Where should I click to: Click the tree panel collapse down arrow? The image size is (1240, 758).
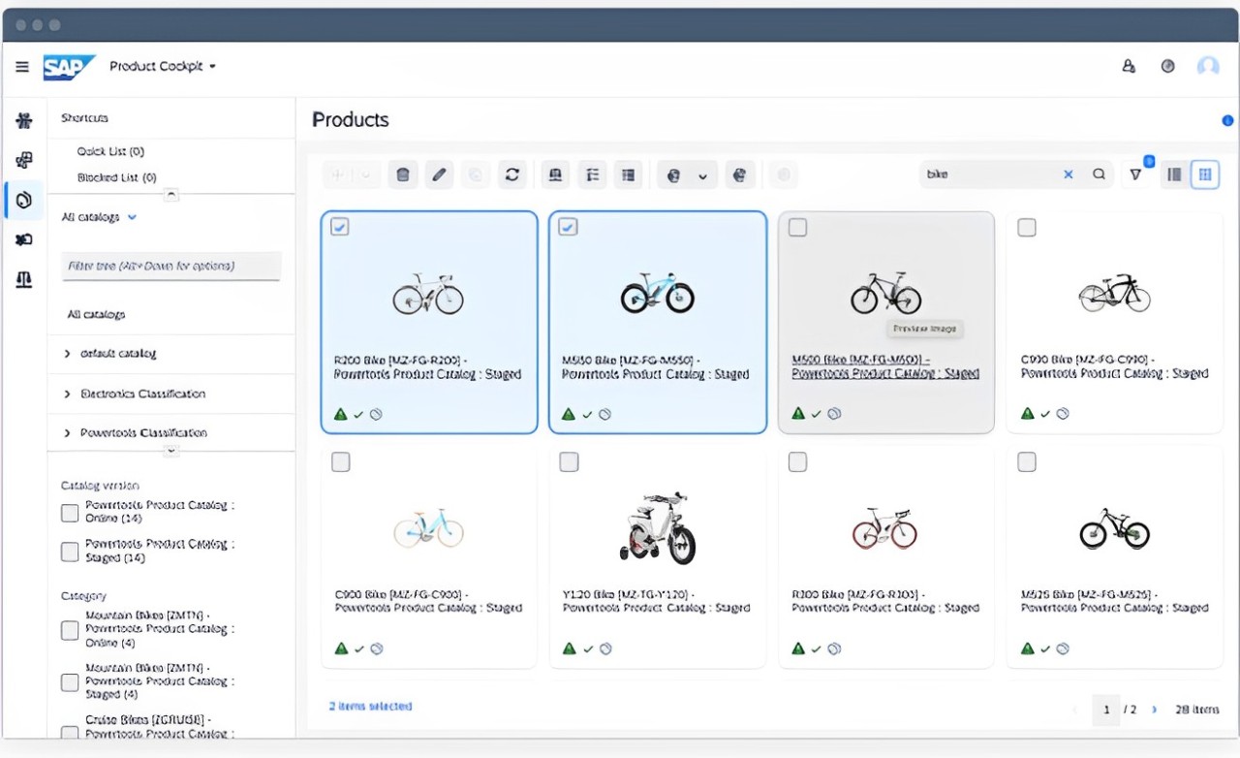pyautogui.click(x=171, y=451)
